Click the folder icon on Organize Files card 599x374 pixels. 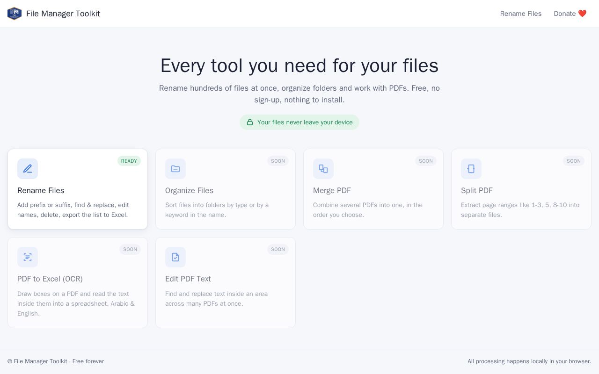(175, 169)
